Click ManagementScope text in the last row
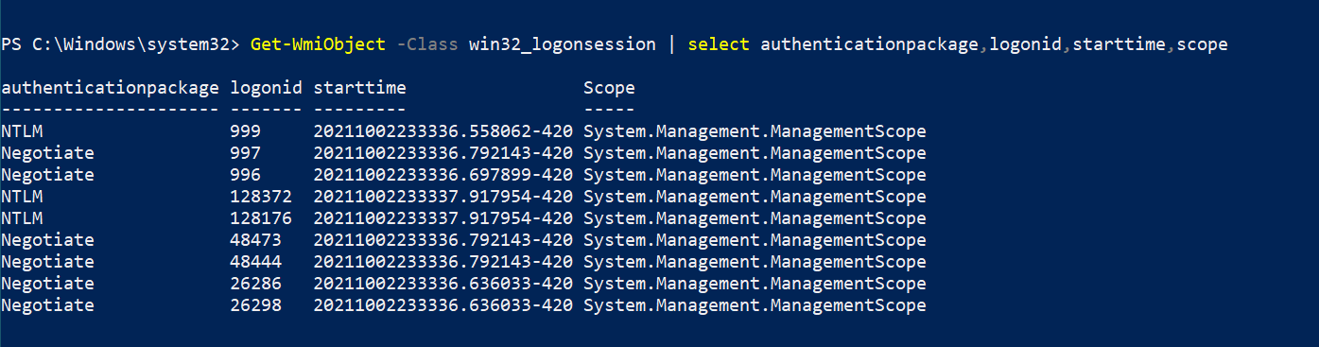1319x347 pixels. tap(848, 305)
